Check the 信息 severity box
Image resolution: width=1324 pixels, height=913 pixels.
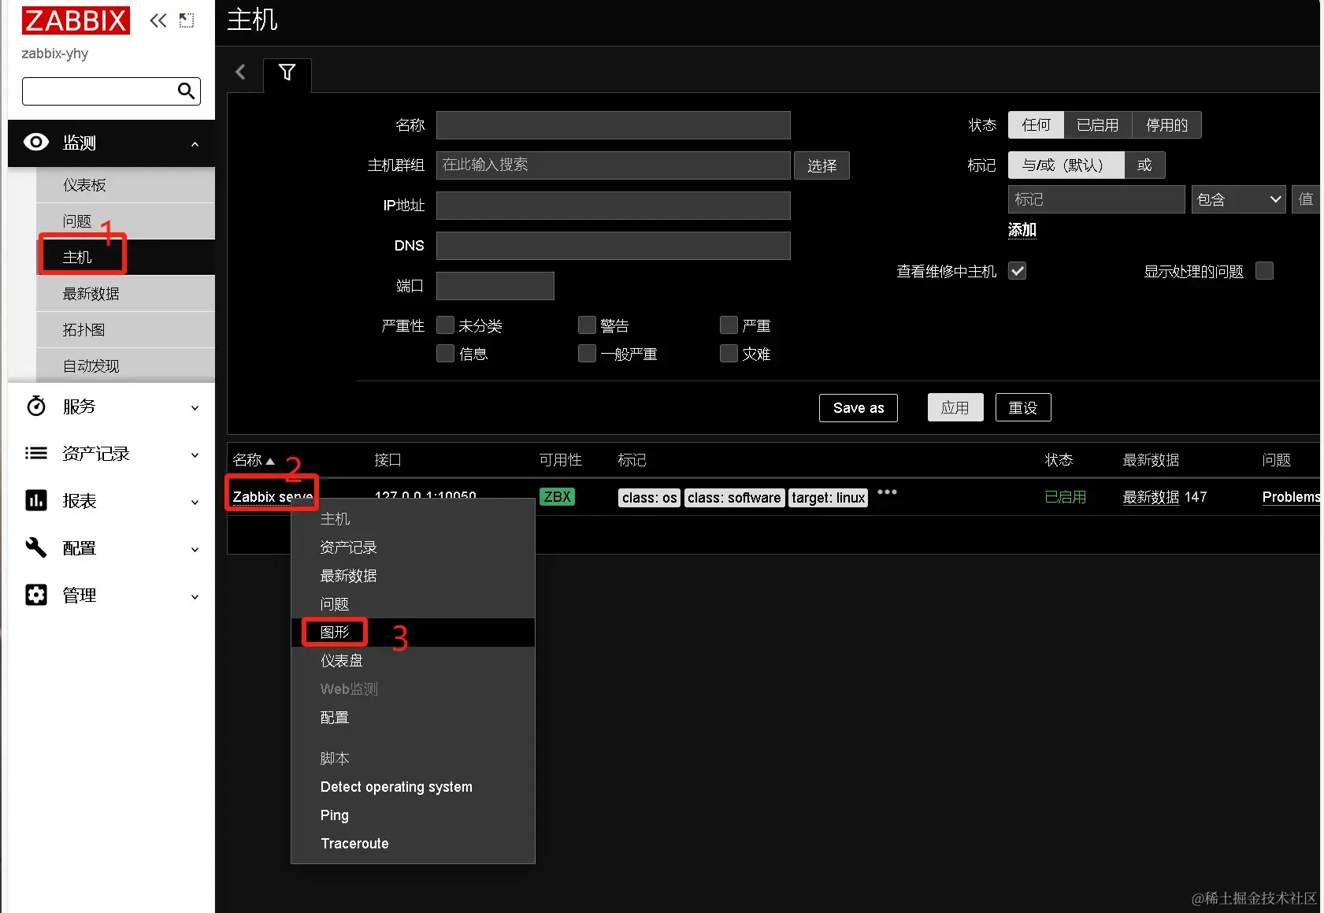[x=446, y=354]
